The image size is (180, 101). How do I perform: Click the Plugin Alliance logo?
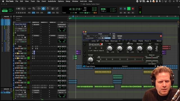coord(89,66)
